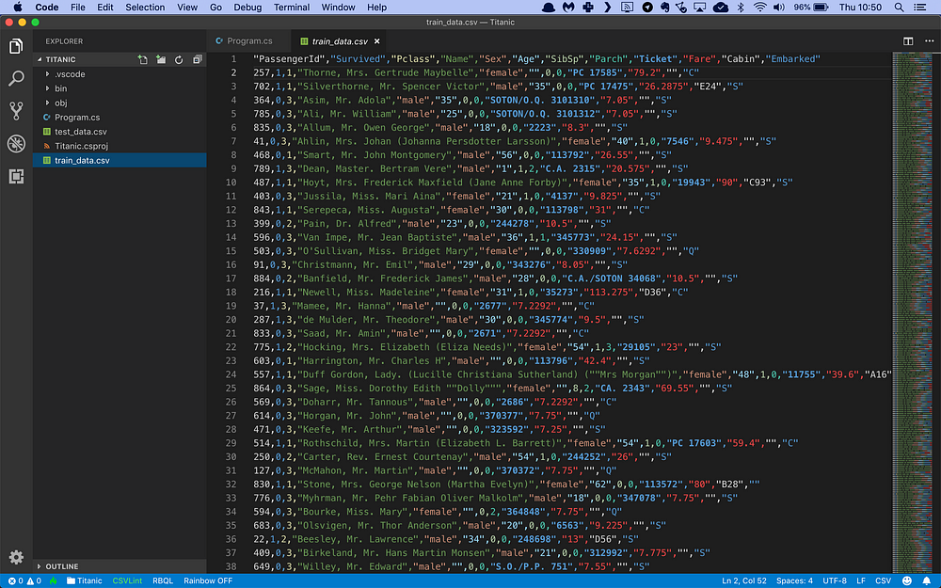This screenshot has width=941, height=588.
Task: Open the Debug menu
Action: pyautogui.click(x=247, y=8)
